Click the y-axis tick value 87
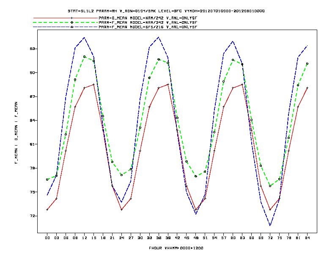Viewport: 335px width, 259px height. click(x=32, y=96)
